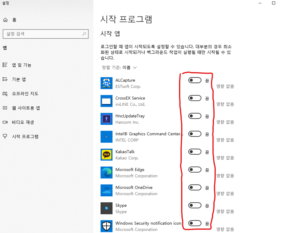The image size is (282, 233).
Task: Click the 시작 프로그램 monitor icon
Action: (5, 136)
